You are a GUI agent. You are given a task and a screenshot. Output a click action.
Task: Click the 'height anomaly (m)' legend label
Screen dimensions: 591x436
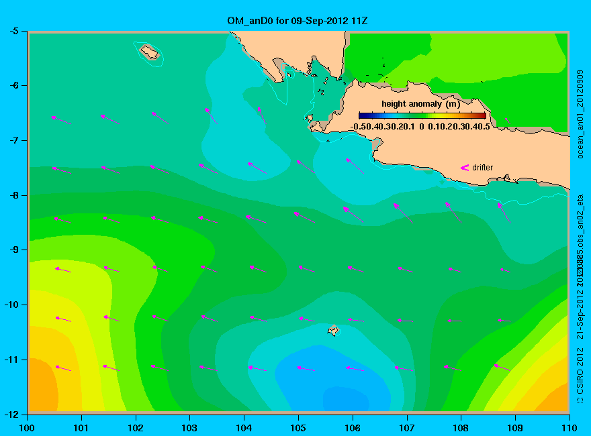click(420, 104)
